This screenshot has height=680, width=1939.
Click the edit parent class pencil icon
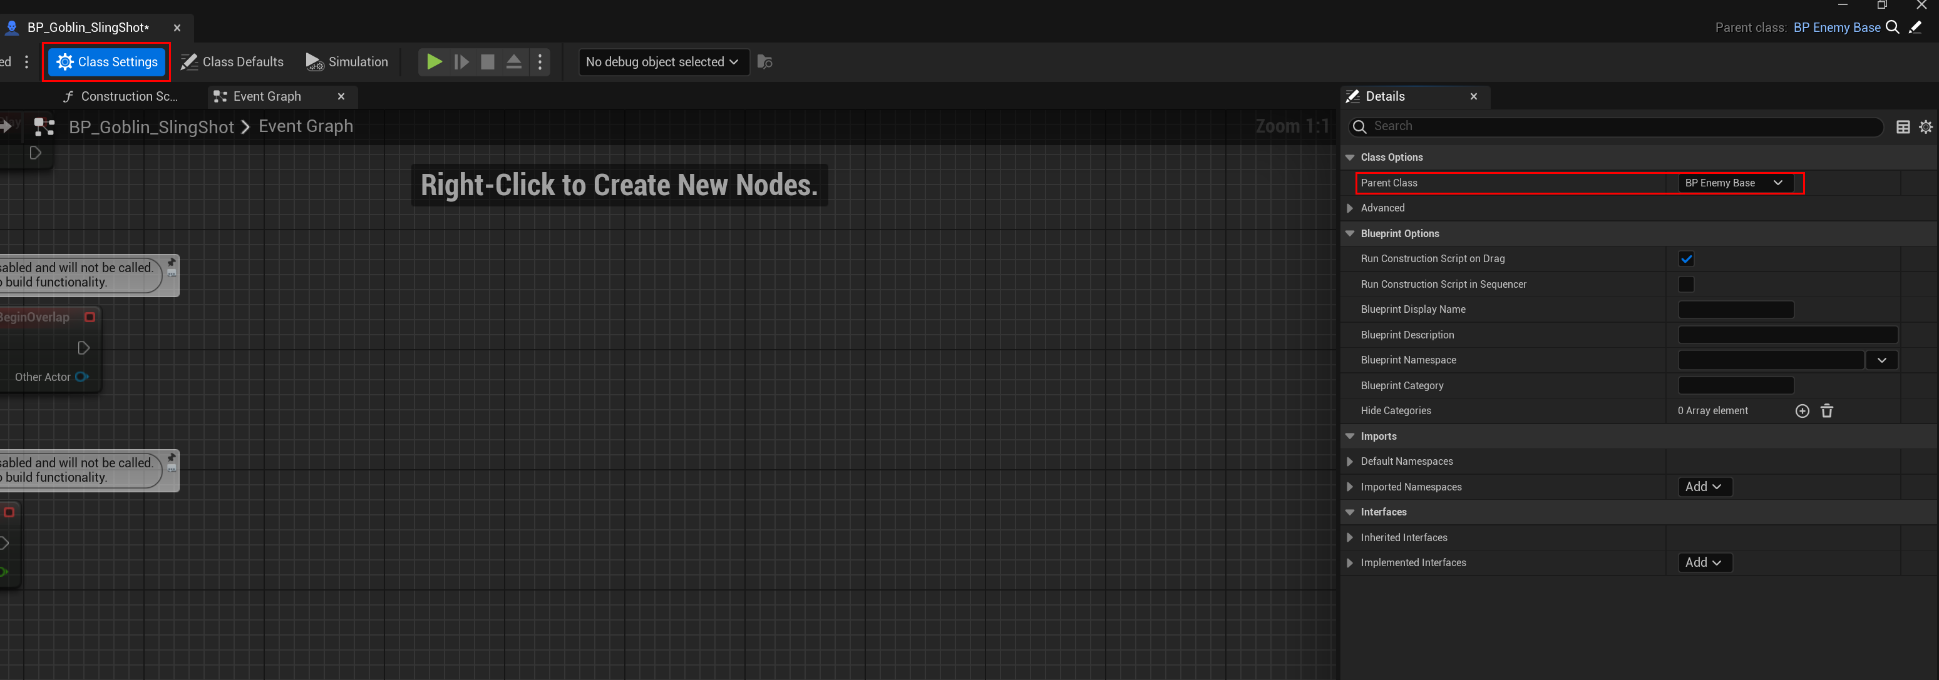pyautogui.click(x=1916, y=27)
